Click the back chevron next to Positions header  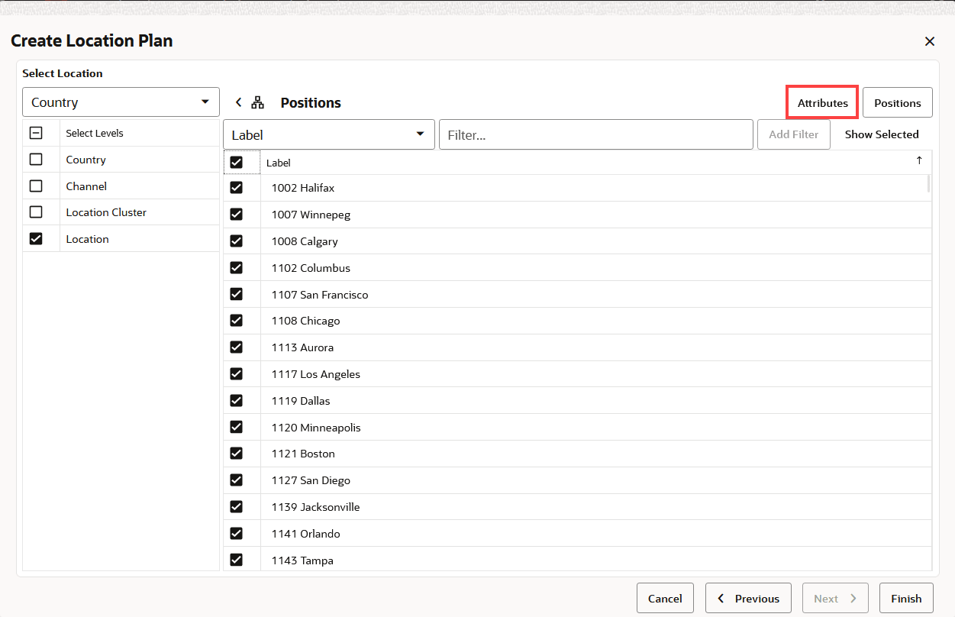click(238, 102)
